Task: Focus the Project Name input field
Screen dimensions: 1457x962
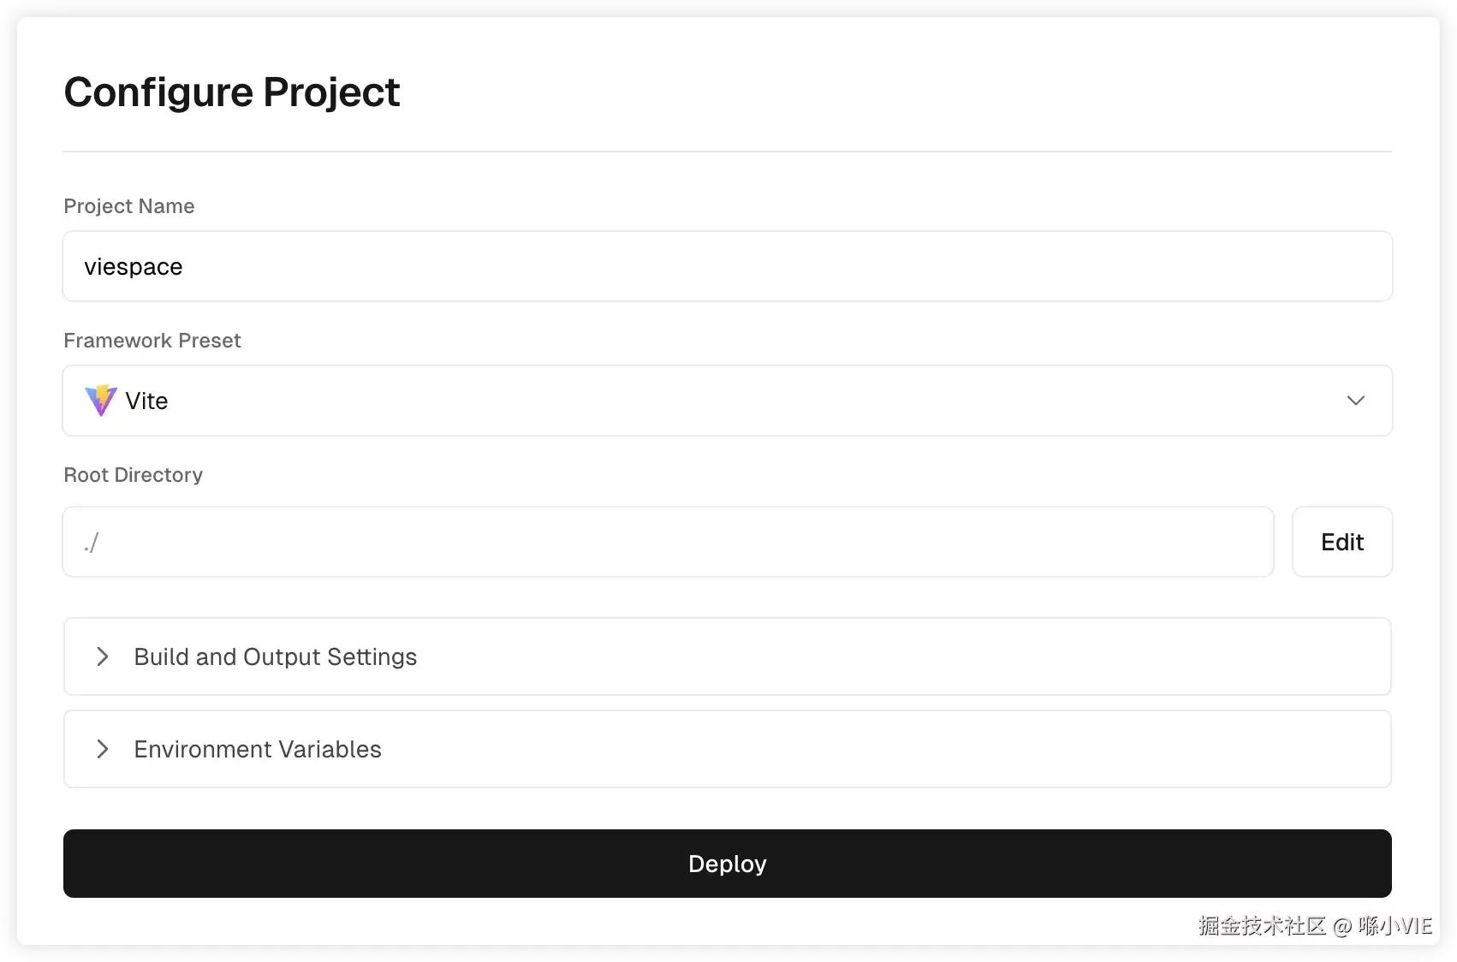Action: pos(728,266)
